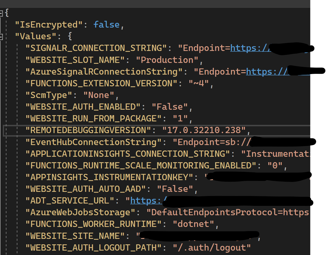
Task: Select the "1" value of WEBSITE_RUN_FROM_PACKAGE
Action: pos(180,119)
